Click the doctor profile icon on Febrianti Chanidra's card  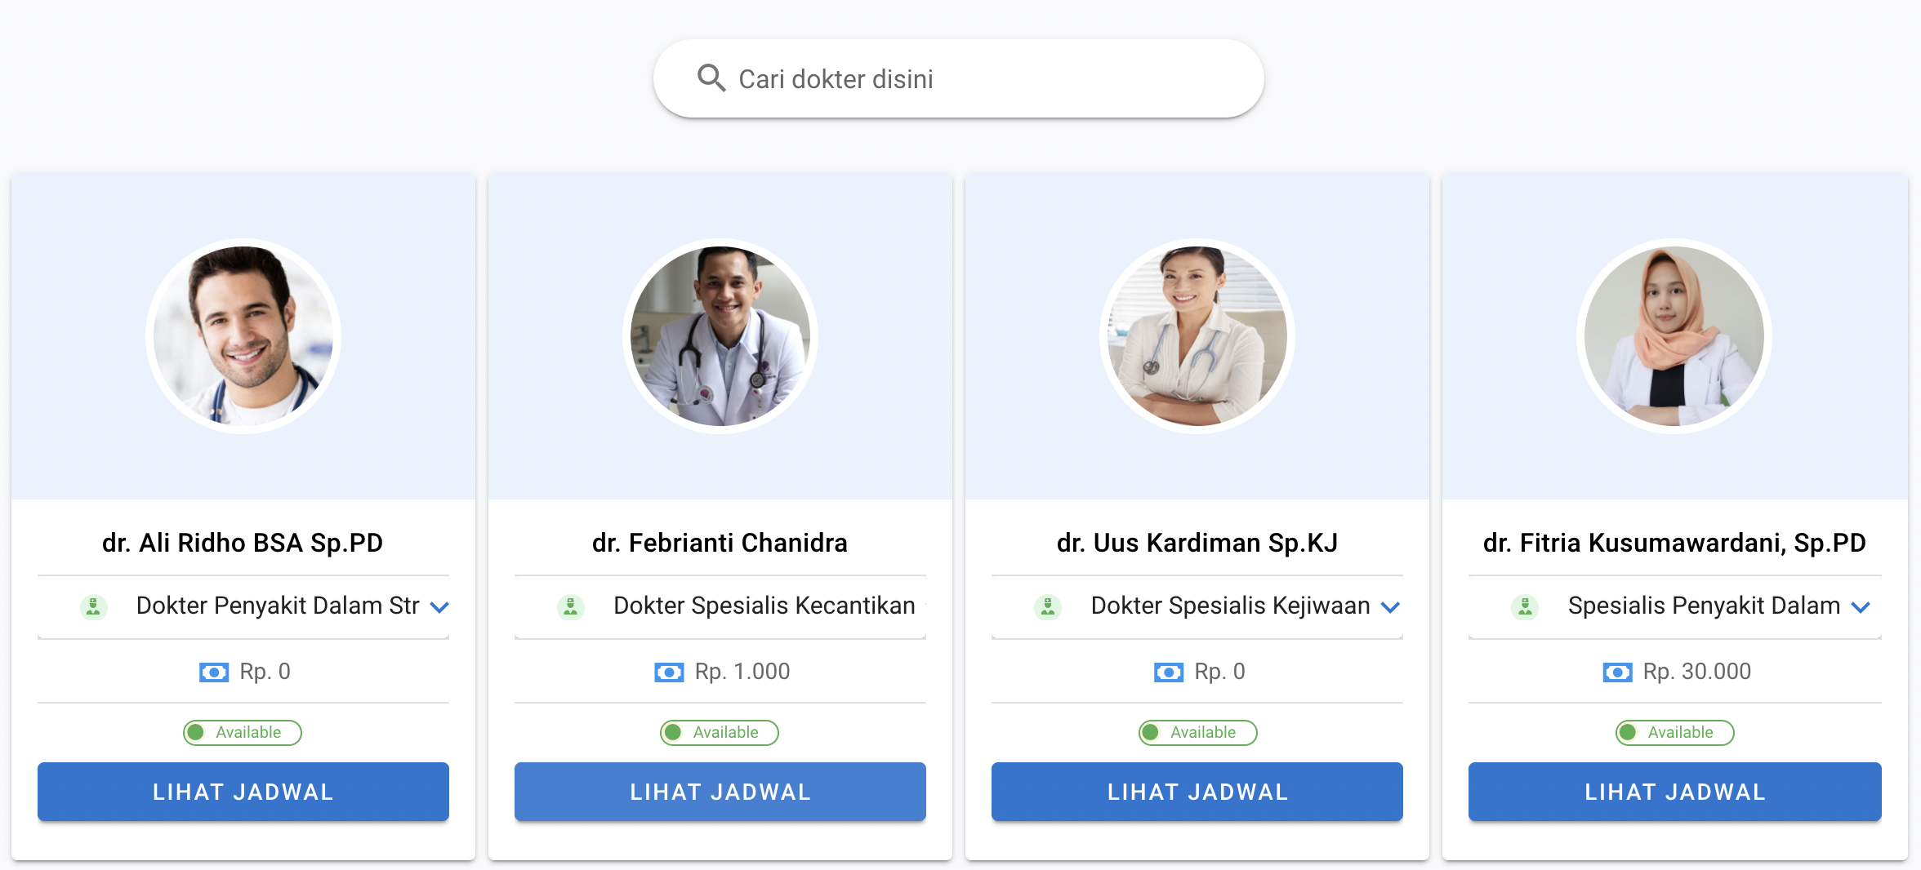[x=570, y=606]
